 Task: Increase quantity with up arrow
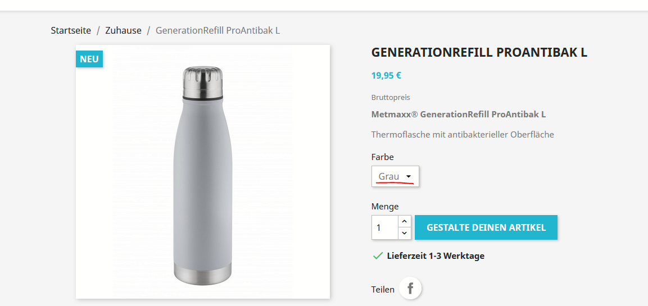405,222
